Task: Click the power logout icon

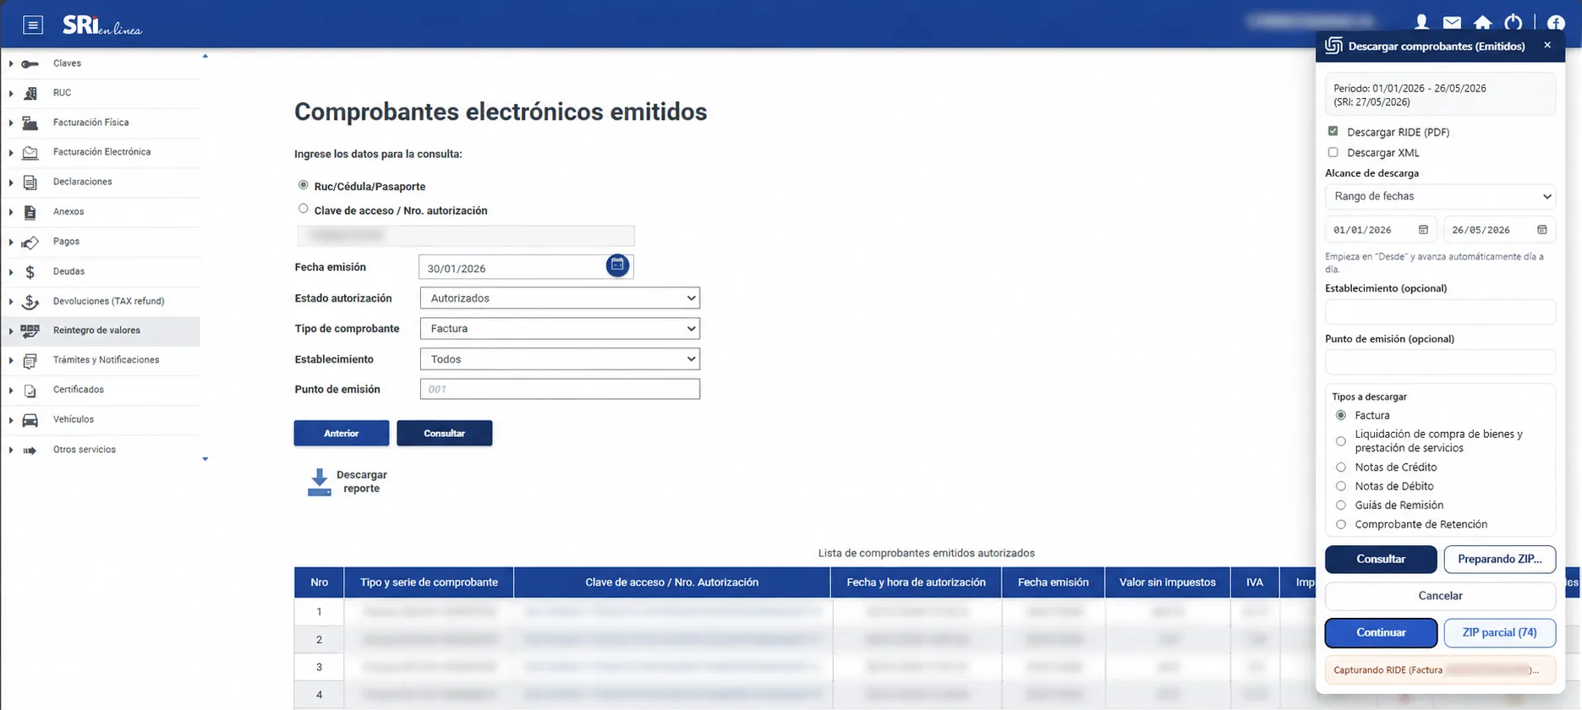Action: tap(1514, 23)
